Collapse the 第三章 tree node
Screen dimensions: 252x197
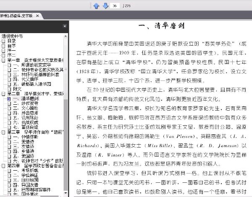[x=3, y=132]
